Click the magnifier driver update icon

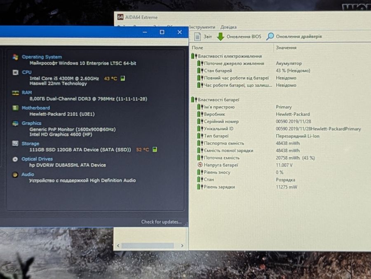coord(270,36)
